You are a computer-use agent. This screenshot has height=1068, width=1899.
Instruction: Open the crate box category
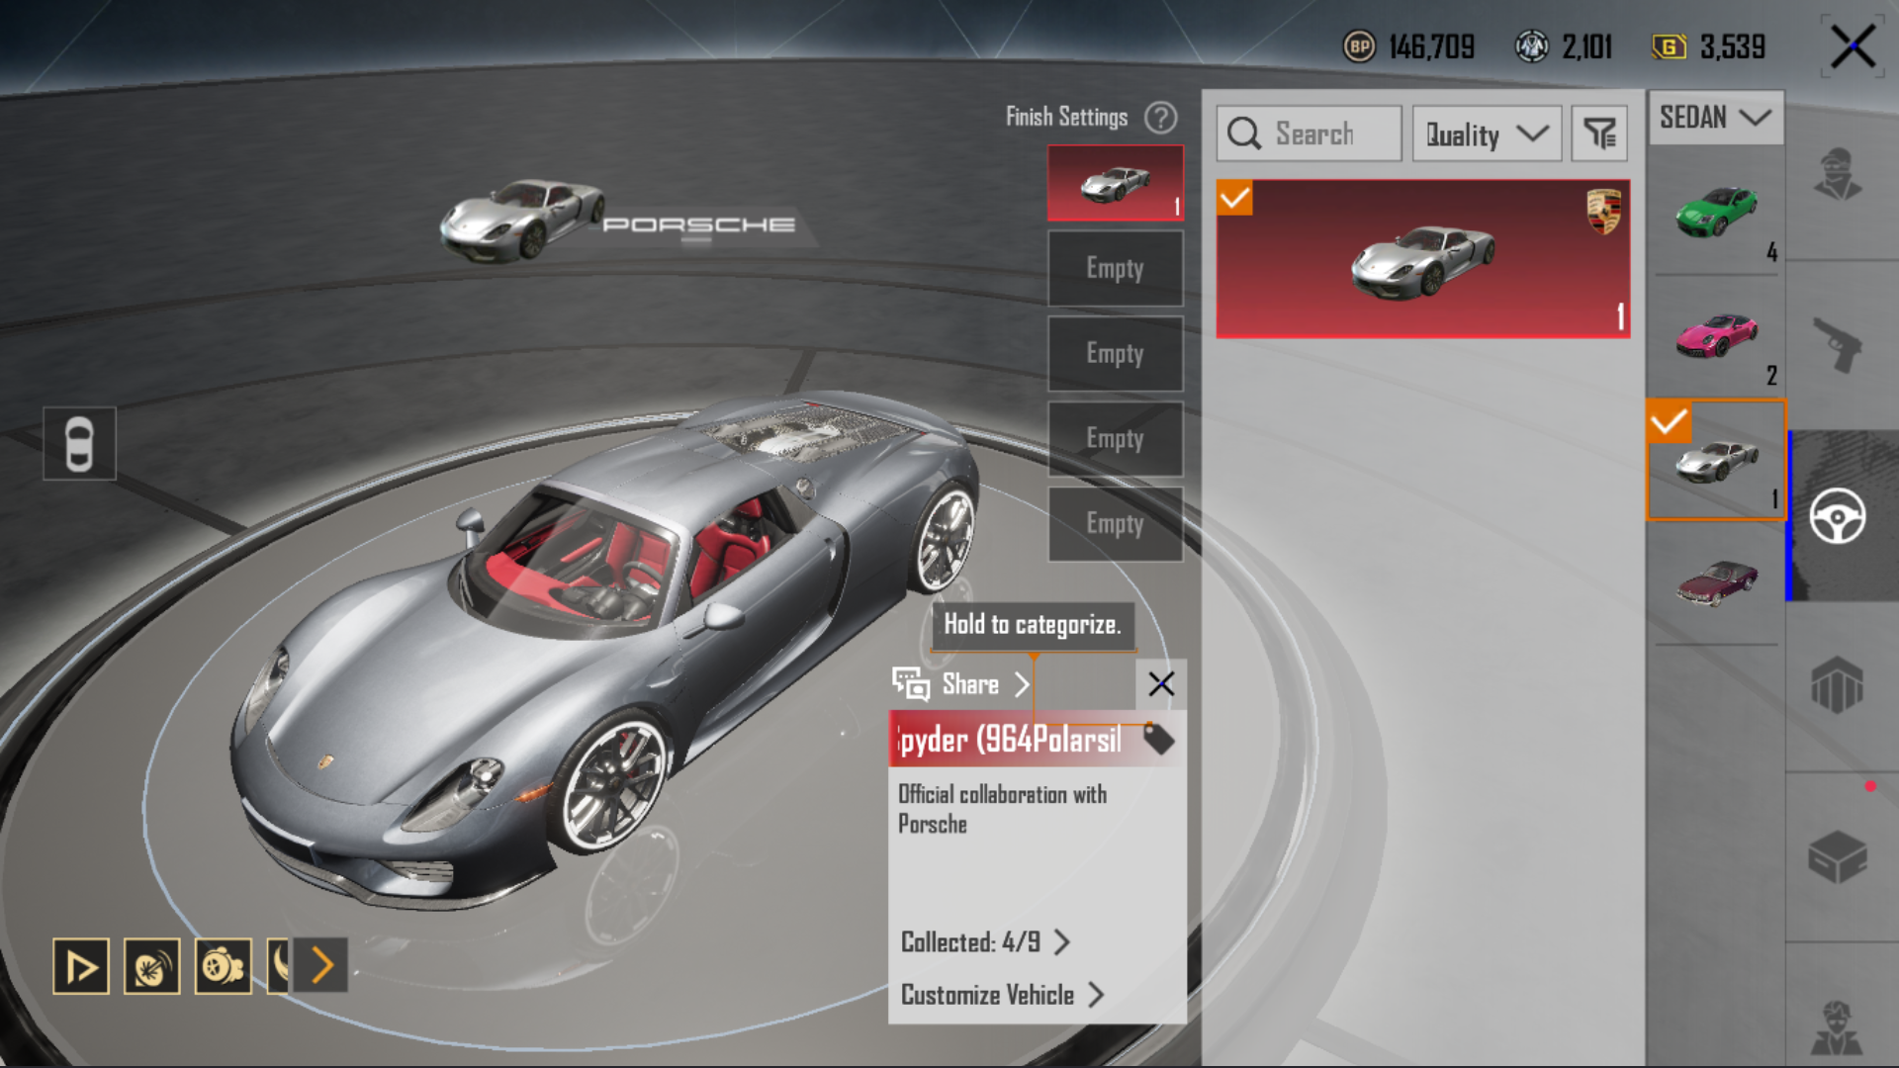(1838, 856)
